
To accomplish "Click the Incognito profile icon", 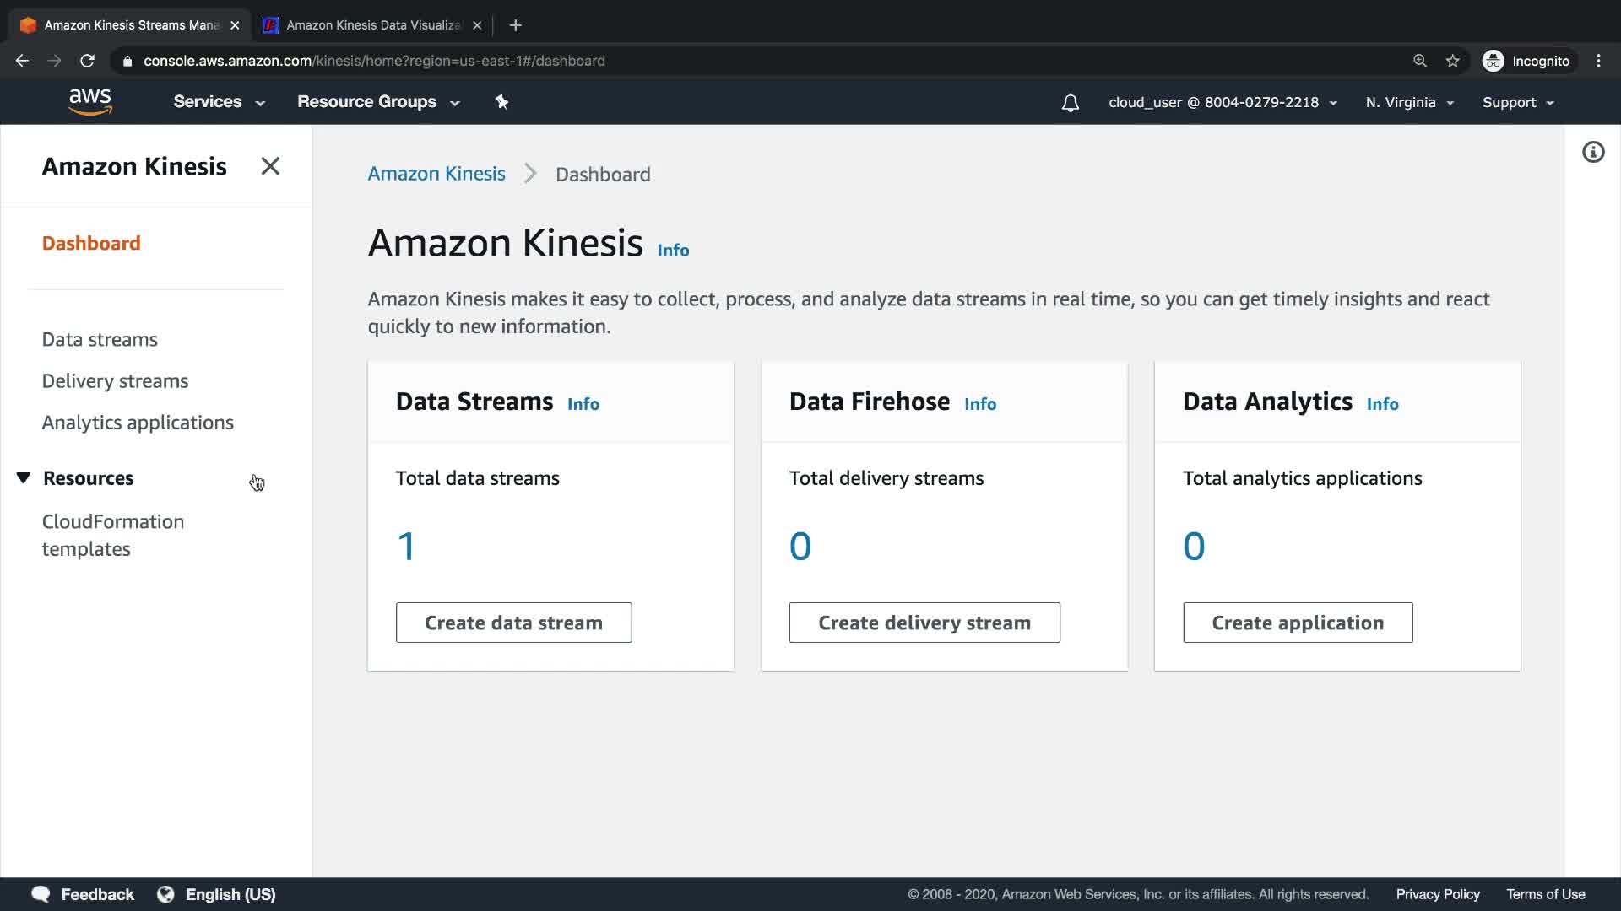I will [1493, 61].
